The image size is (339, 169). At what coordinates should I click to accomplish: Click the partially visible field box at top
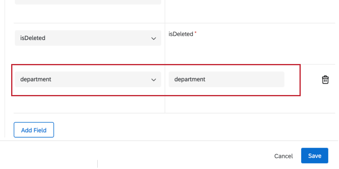tap(88, 2)
